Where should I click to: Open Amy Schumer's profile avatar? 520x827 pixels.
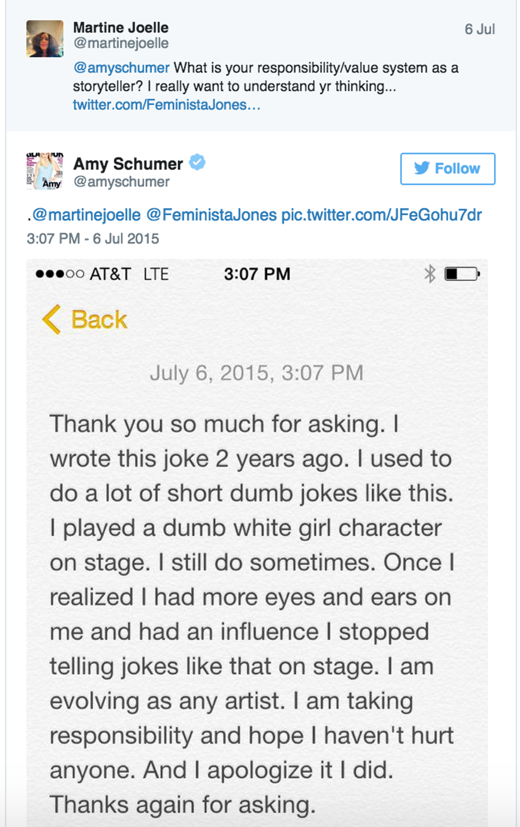click(45, 171)
